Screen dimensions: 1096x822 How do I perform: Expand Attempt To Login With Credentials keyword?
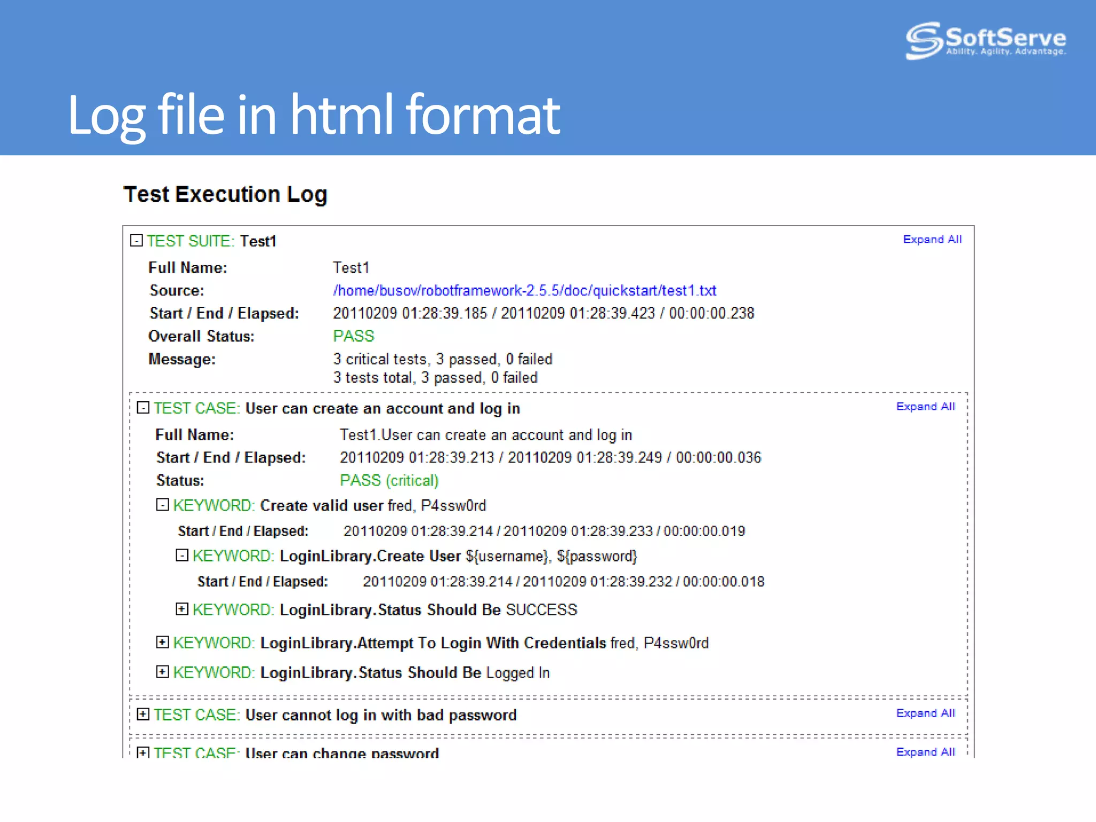coord(163,642)
